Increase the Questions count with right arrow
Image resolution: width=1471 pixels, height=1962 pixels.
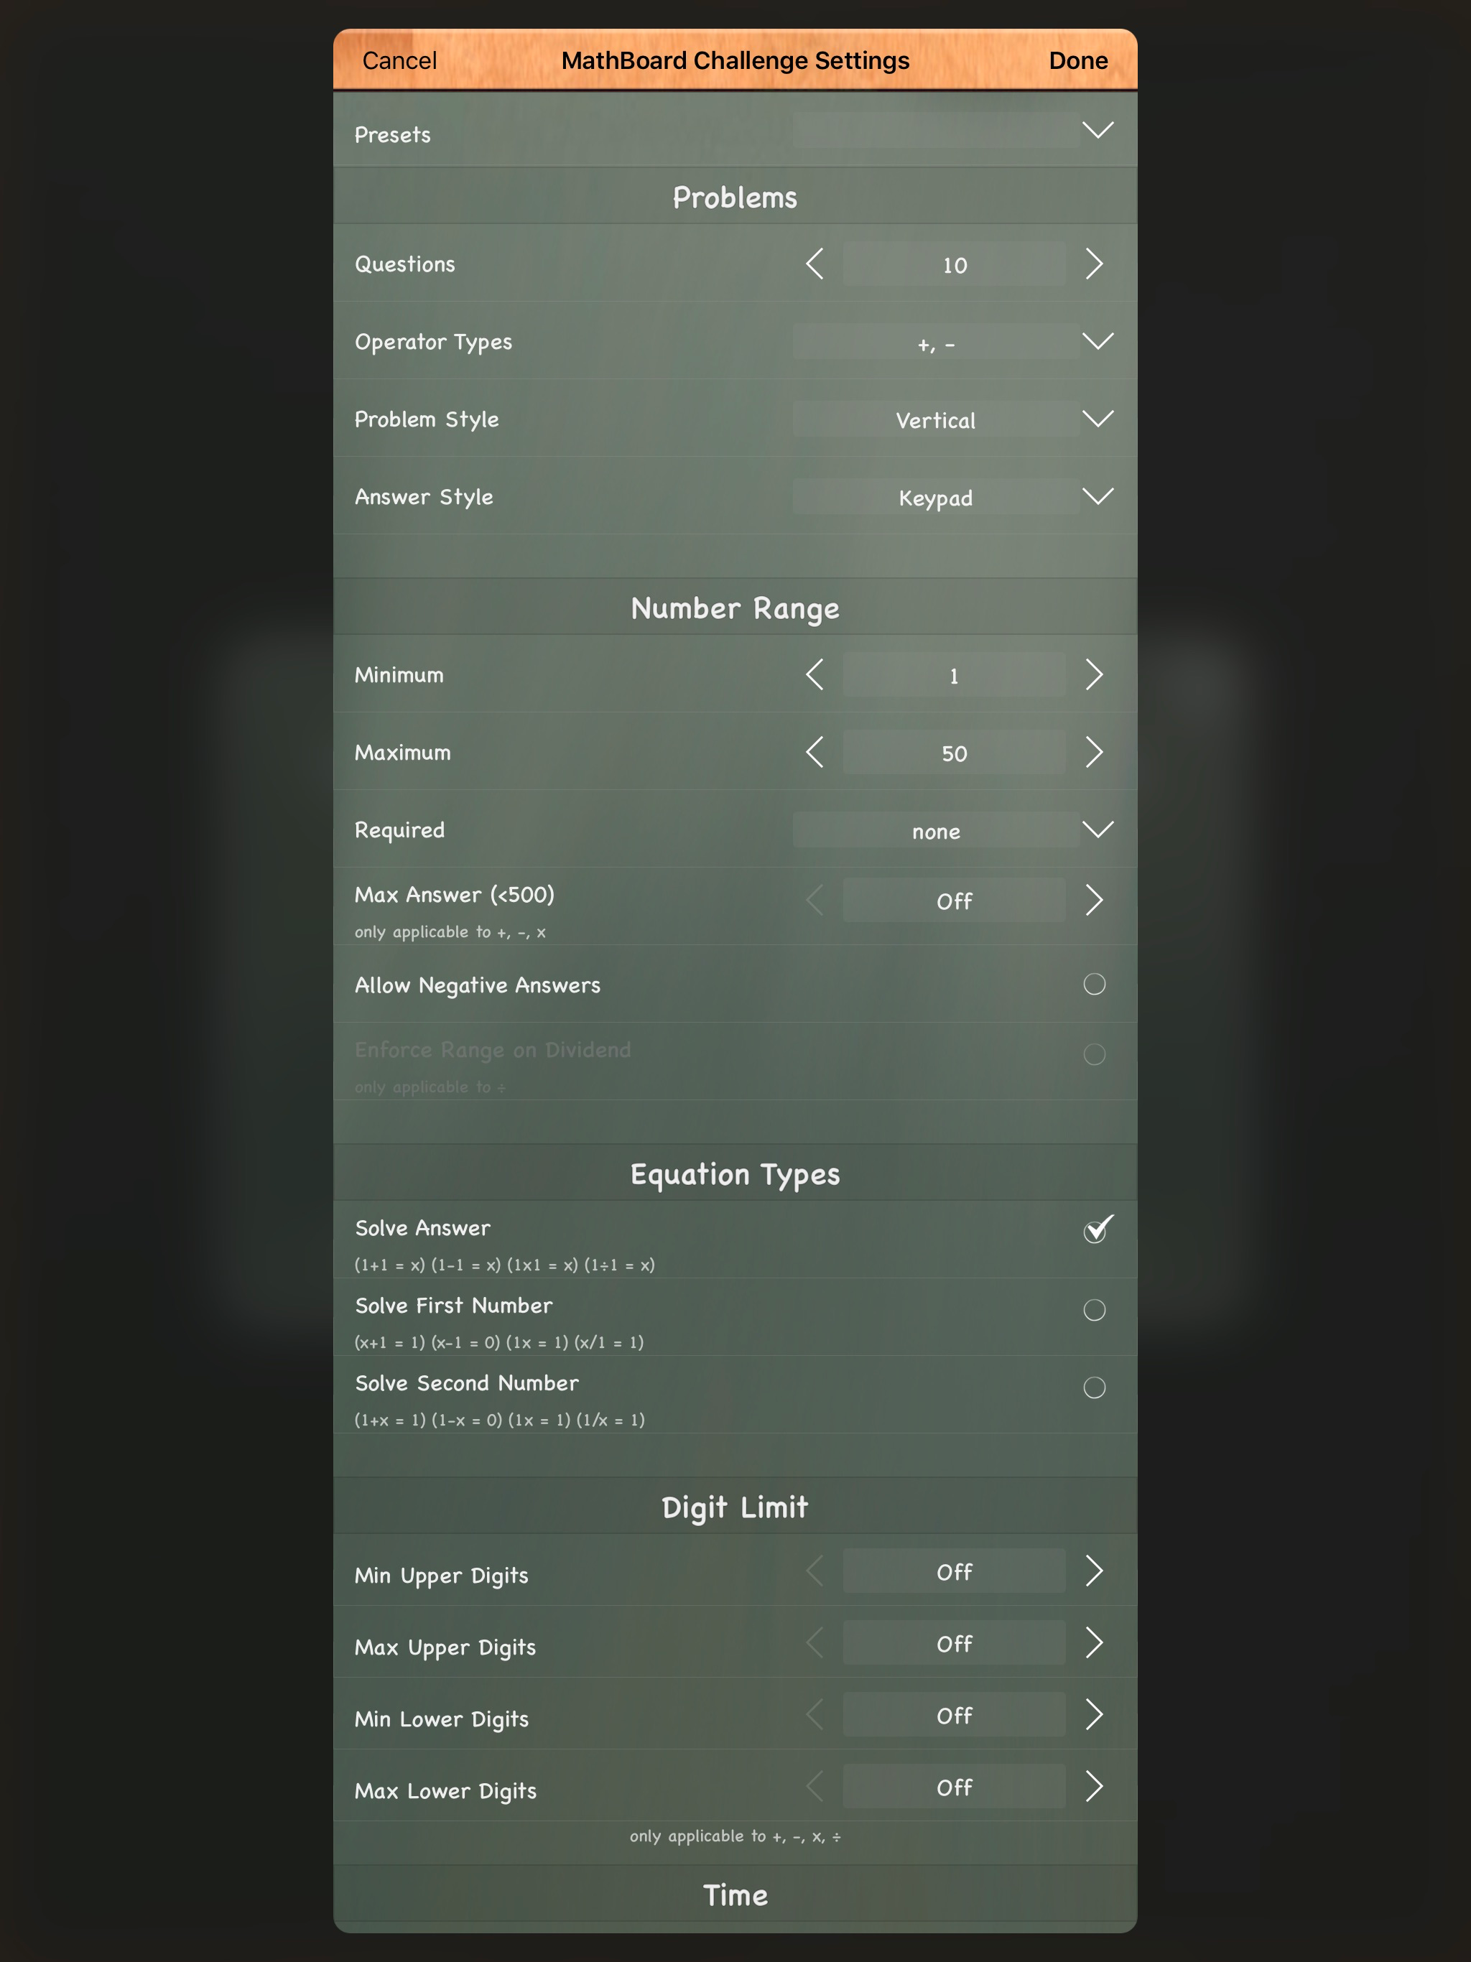(x=1094, y=264)
